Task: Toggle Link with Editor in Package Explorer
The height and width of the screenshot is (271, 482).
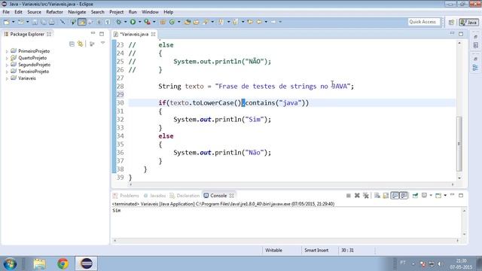Action: [81, 44]
